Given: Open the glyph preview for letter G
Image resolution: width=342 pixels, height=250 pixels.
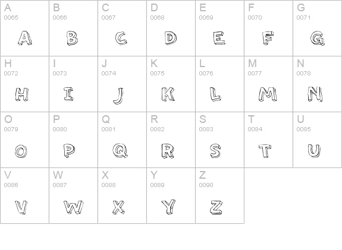Looking at the screenshot, I should click(318, 39).
